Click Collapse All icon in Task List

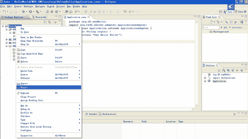tap(231, 22)
